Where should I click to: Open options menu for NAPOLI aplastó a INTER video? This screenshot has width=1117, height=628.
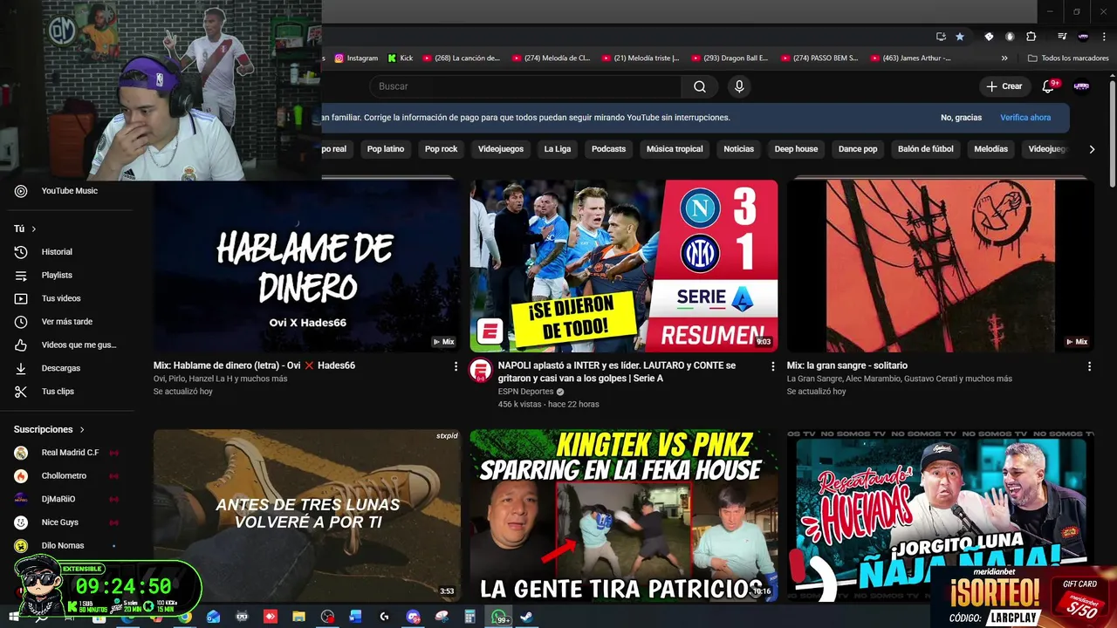coord(772,367)
